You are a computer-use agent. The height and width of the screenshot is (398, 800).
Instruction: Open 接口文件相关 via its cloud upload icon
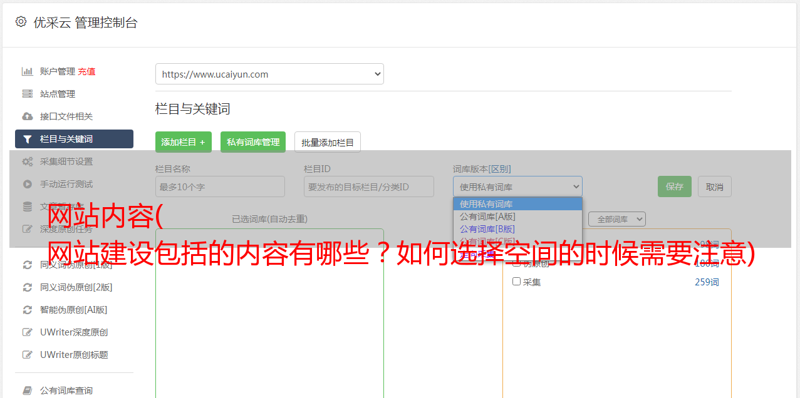point(27,116)
